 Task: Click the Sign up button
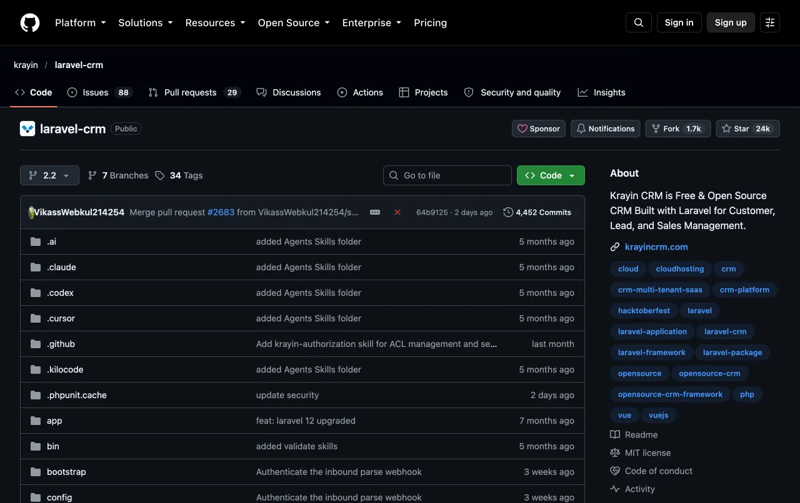731,22
